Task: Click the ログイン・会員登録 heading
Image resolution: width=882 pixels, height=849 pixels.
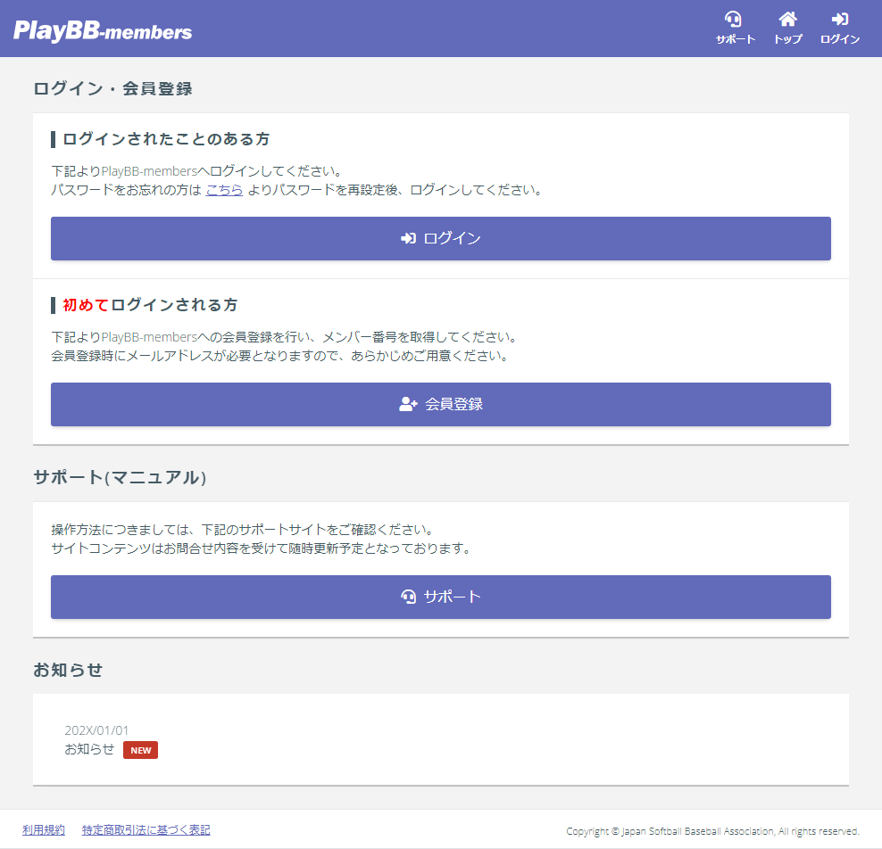Action: point(112,88)
